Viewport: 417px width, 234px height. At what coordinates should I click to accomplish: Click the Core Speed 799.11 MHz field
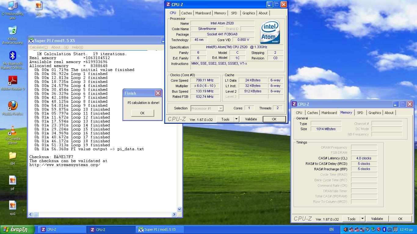click(x=205, y=80)
